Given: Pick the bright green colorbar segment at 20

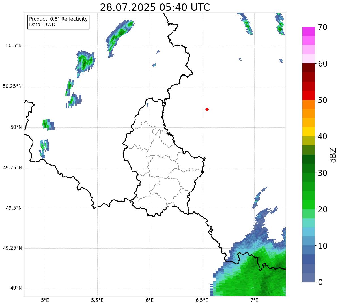Looking at the screenshot, I should [x=308, y=205].
